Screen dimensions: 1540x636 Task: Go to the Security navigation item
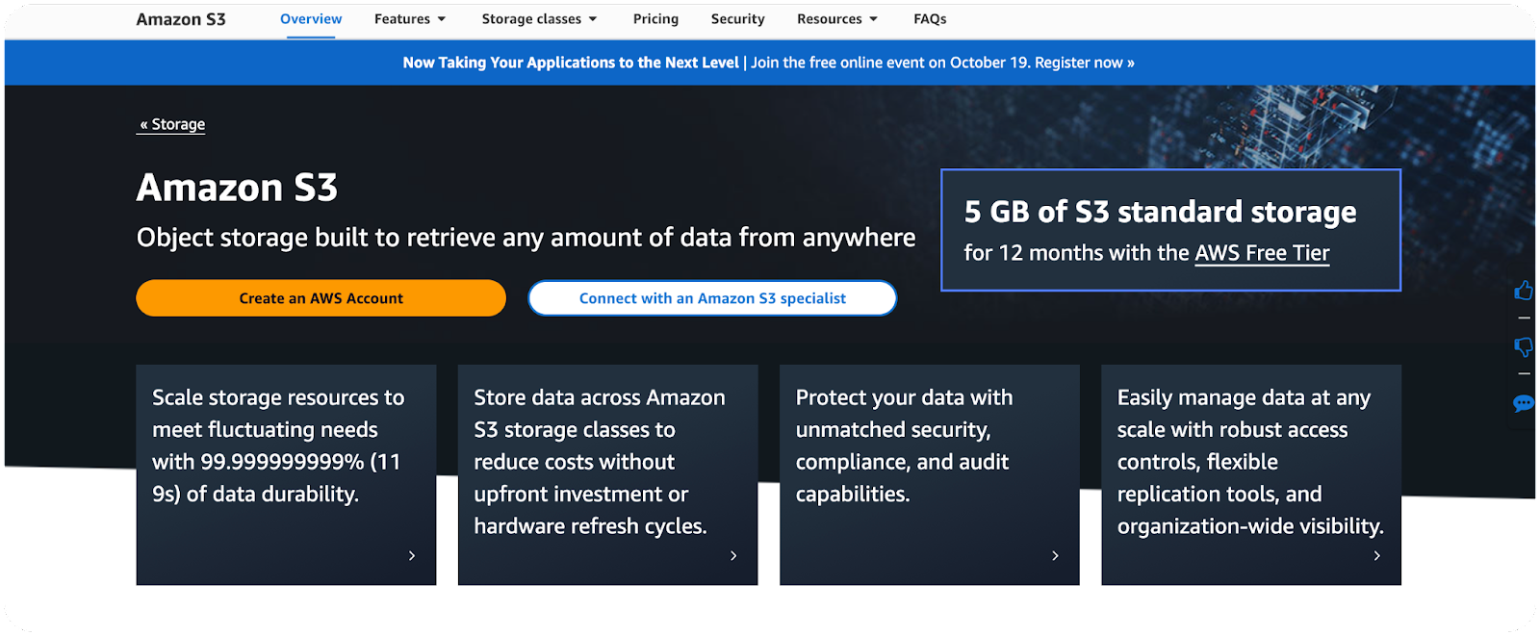click(737, 18)
